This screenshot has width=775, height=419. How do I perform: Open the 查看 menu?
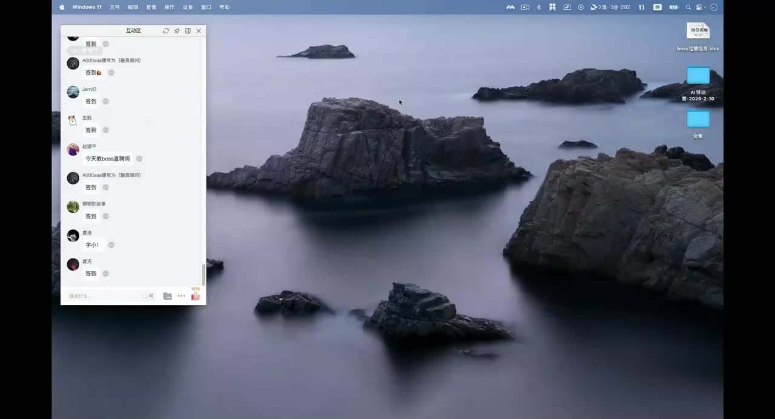pyautogui.click(x=151, y=7)
